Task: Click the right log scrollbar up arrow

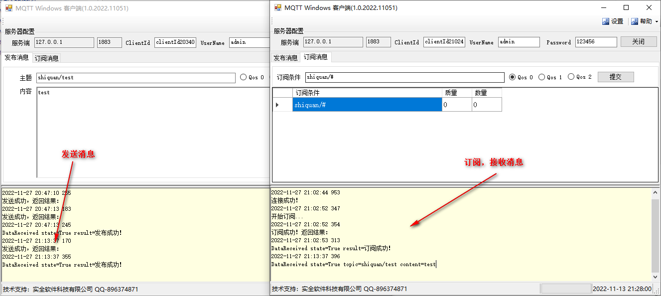Action: [x=655, y=192]
